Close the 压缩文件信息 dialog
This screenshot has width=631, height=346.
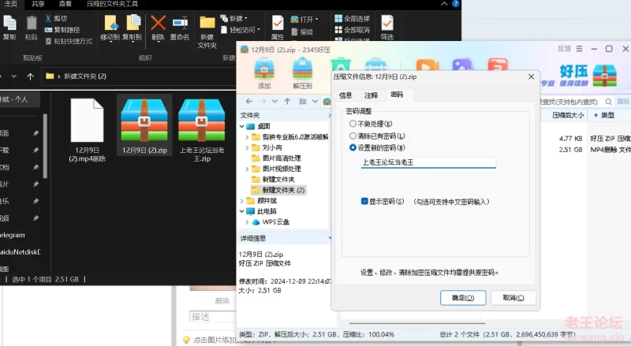coord(531,76)
